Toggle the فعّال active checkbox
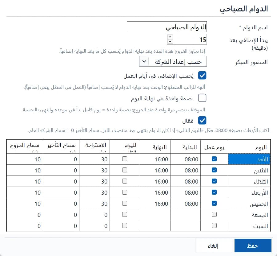The image size is (277, 256). pyautogui.click(x=202, y=121)
